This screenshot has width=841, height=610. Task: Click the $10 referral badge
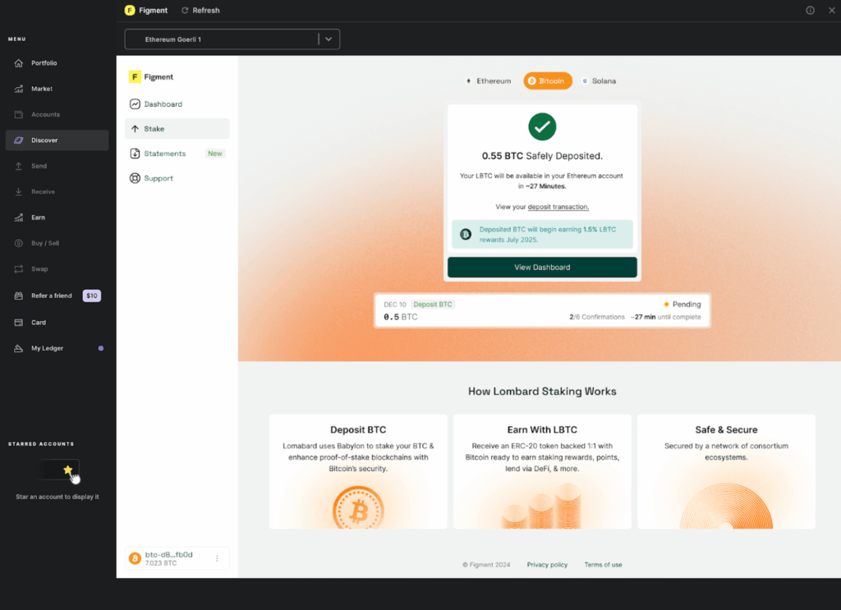92,296
